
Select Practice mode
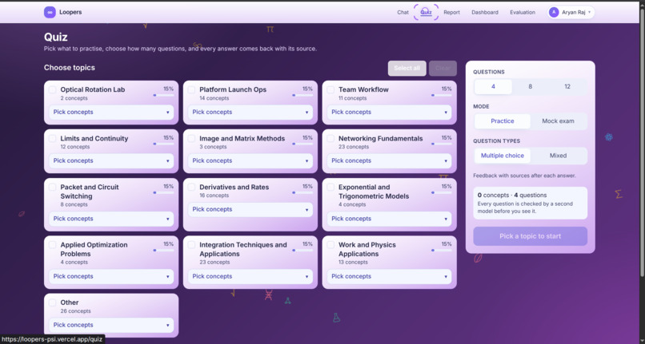[x=503, y=121]
